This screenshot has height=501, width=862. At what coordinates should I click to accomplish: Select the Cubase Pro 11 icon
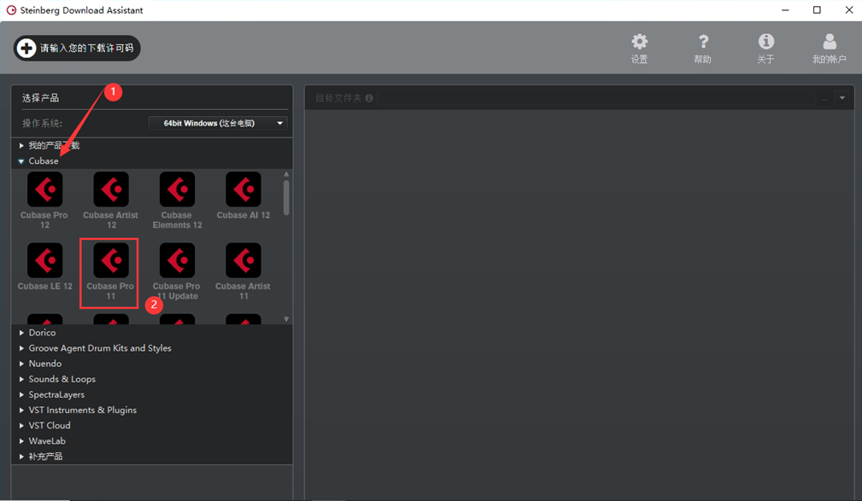tap(111, 261)
